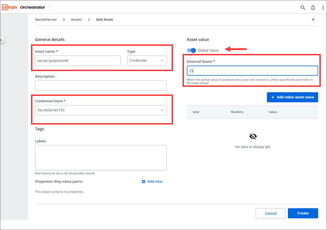This screenshot has height=230, width=327.
Task: Click the crossed-out eye no-data icon
Action: tap(253, 136)
